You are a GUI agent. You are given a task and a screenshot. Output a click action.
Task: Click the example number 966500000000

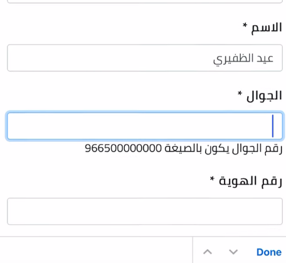[x=123, y=148]
